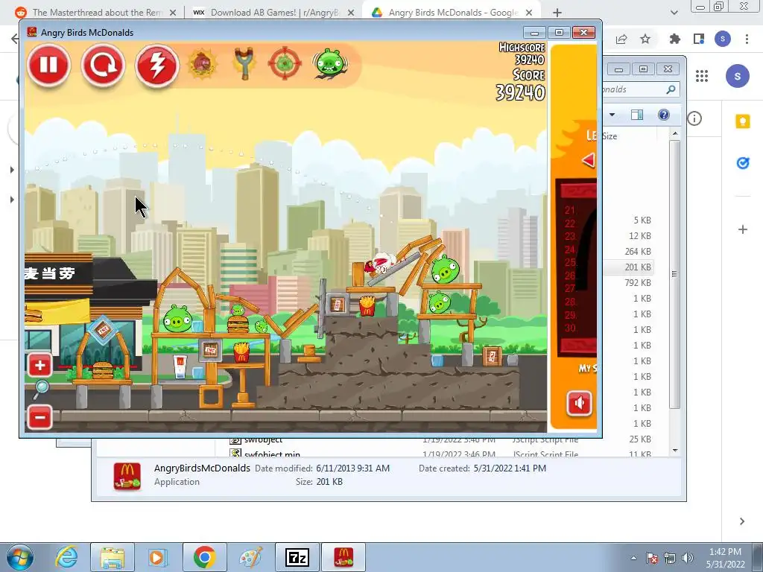The height and width of the screenshot is (572, 763).
Task: Expand the second collapsed Drive tree arrow
Action: click(12, 200)
